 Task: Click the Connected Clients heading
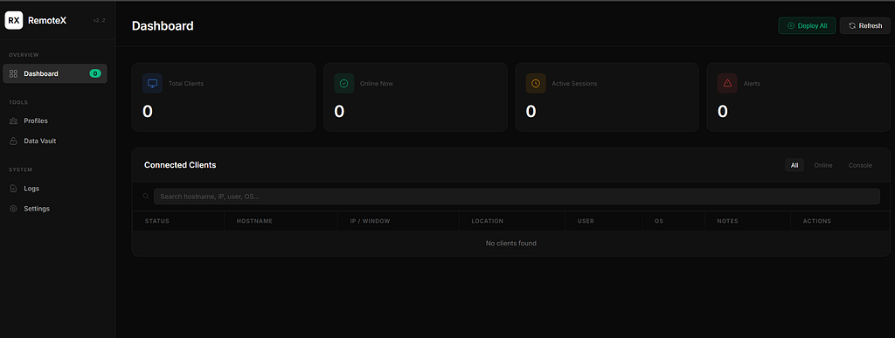pos(180,165)
